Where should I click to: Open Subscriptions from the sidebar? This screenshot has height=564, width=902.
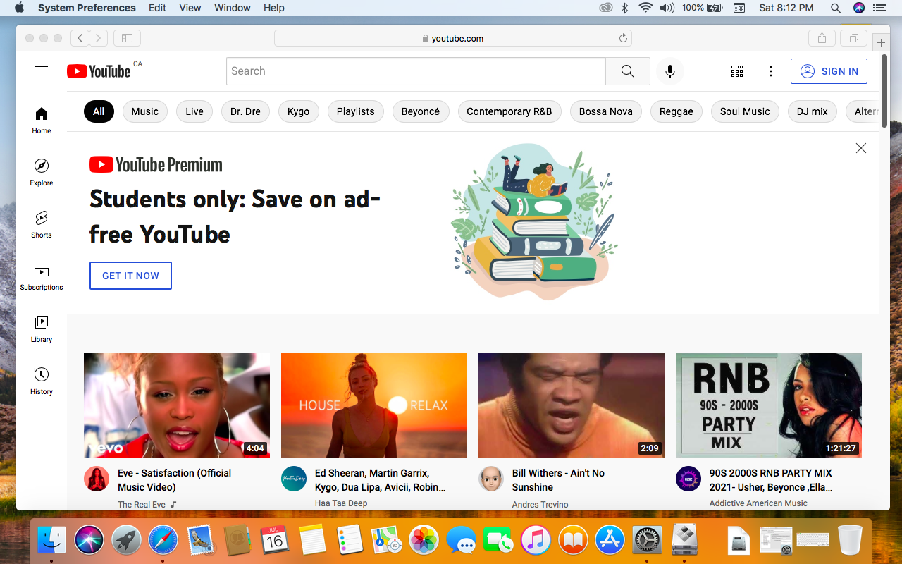pos(42,276)
